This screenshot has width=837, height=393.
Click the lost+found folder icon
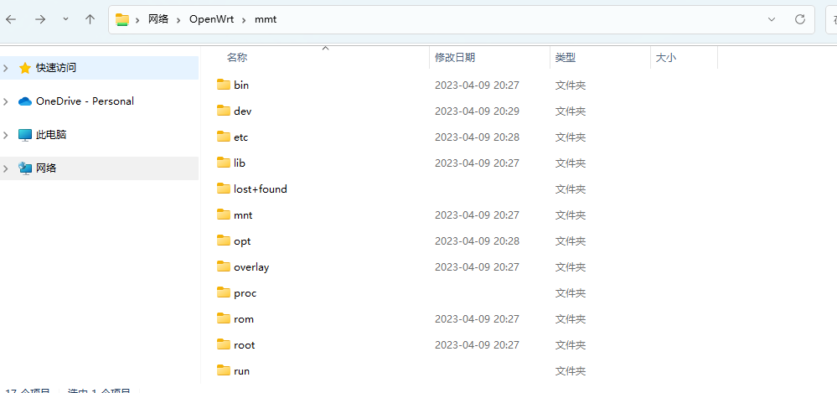224,189
